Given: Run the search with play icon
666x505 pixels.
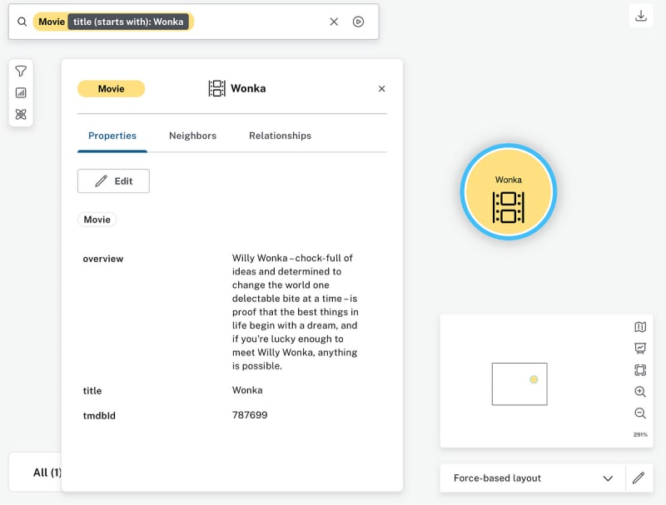Looking at the screenshot, I should coord(358,22).
